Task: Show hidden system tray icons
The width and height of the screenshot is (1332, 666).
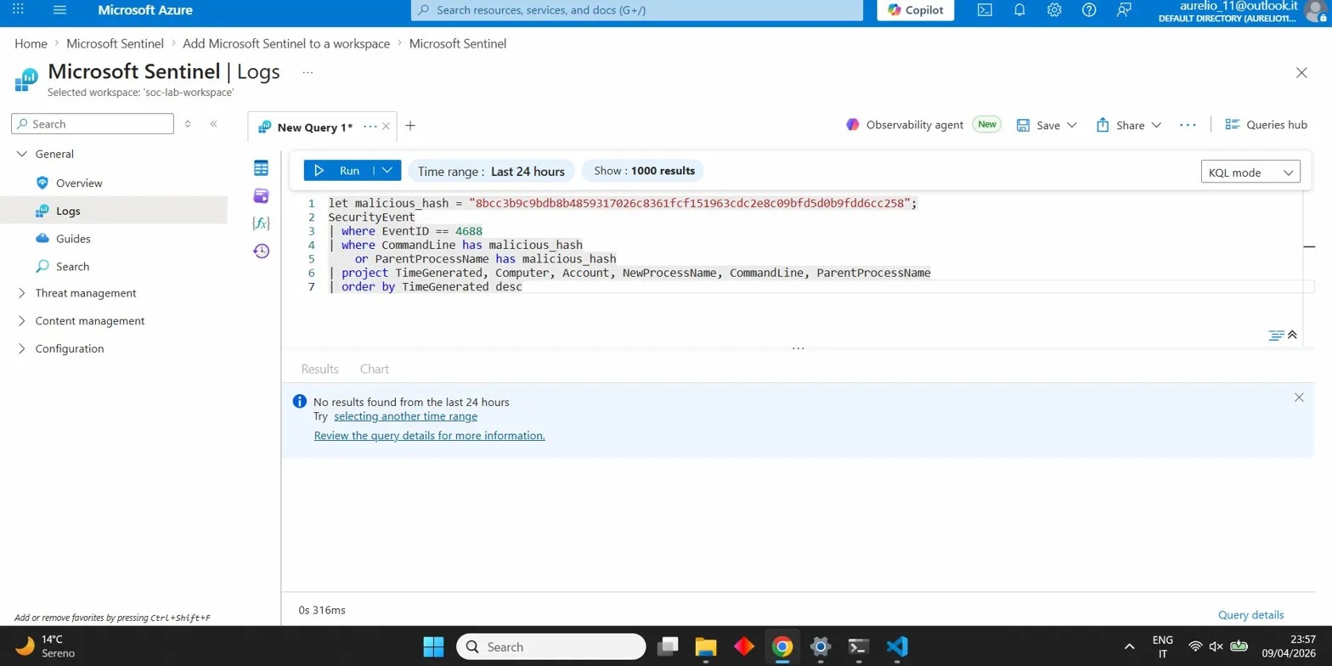Action: (1129, 646)
